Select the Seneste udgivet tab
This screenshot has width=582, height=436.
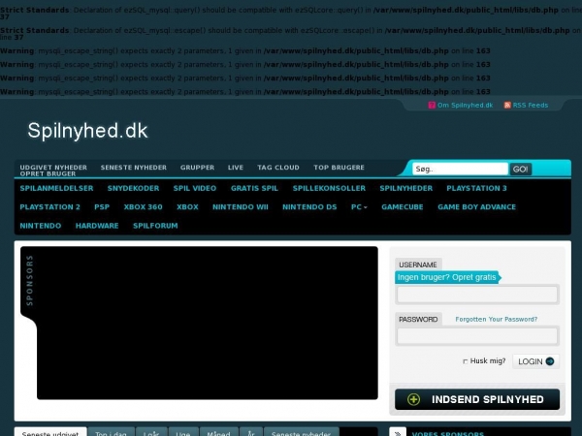pyautogui.click(x=50, y=432)
